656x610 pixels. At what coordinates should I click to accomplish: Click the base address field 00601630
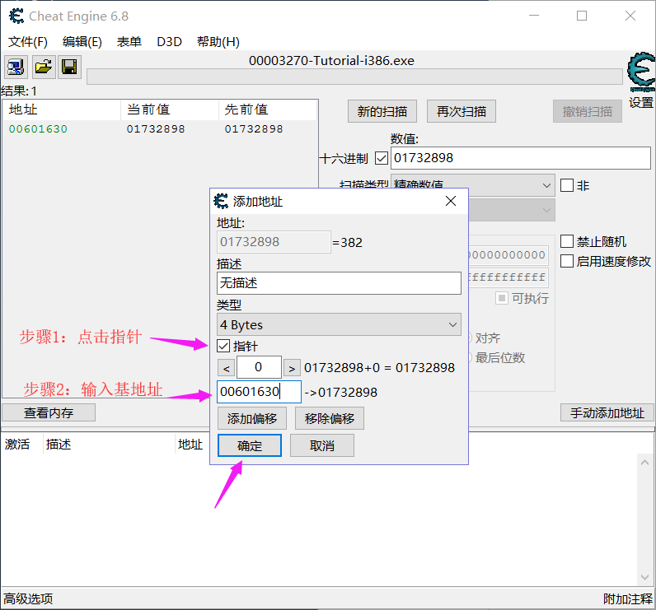258,392
